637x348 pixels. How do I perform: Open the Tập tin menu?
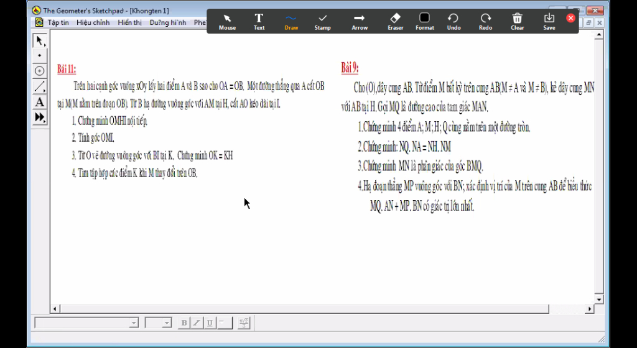(x=58, y=22)
